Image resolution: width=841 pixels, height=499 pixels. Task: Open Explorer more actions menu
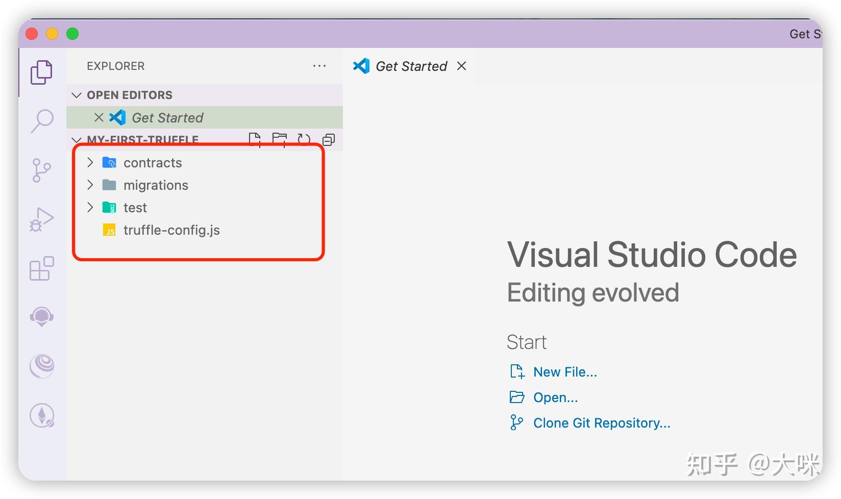click(x=319, y=66)
